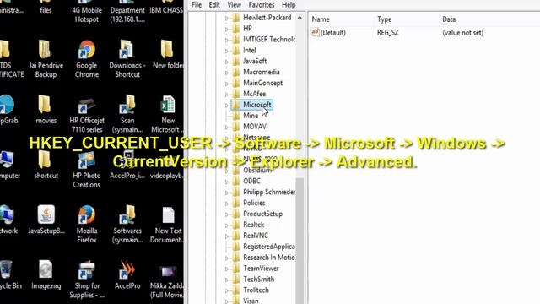Select the Research In Motion folder icon
This screenshot has height=304, width=540.
236,258
